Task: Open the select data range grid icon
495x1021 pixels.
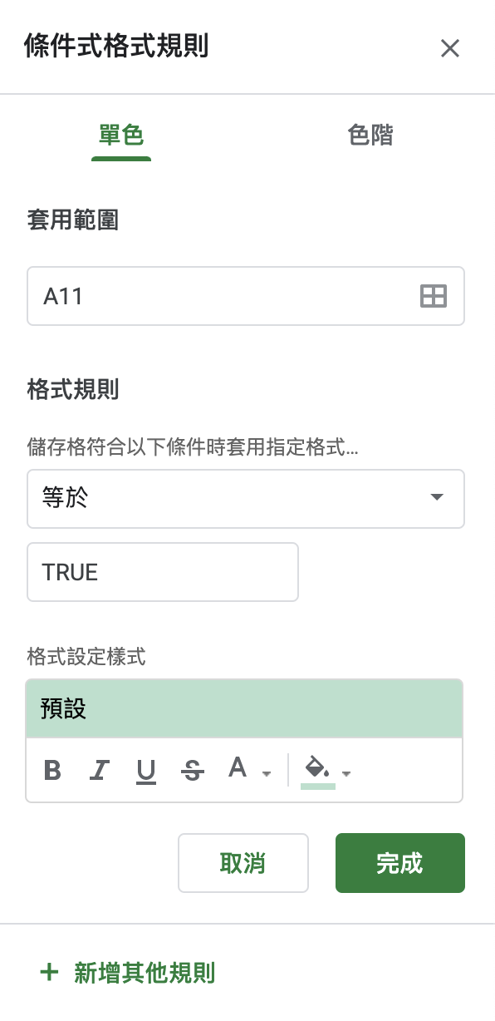Action: click(433, 296)
